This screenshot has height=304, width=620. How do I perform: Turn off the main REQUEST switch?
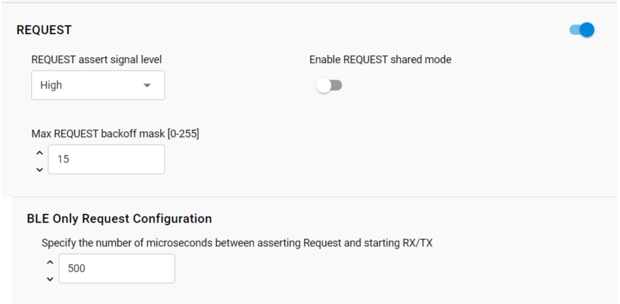(581, 30)
